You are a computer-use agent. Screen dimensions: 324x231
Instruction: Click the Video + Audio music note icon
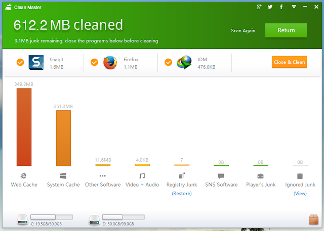click(142, 176)
